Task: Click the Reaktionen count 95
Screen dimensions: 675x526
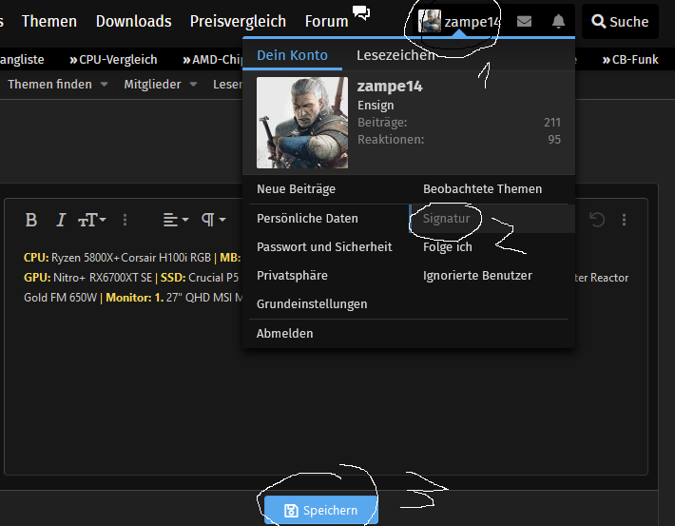Action: pos(554,140)
